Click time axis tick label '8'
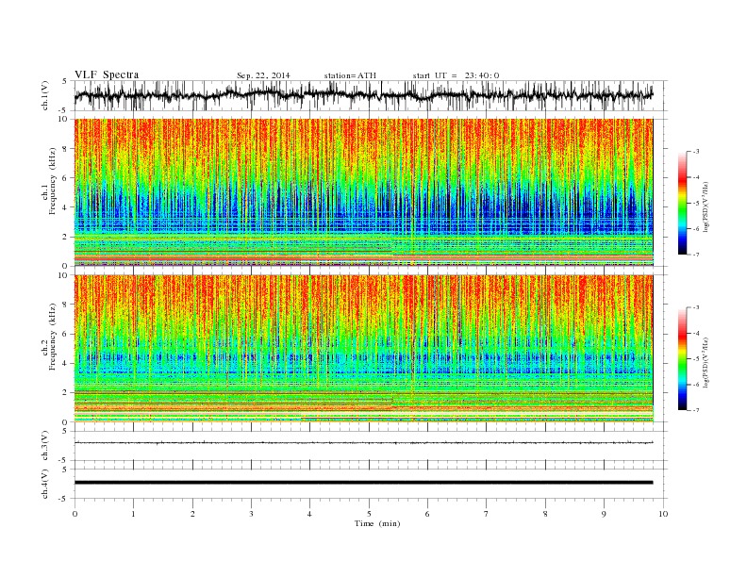This screenshot has height=577, width=747. point(545,514)
